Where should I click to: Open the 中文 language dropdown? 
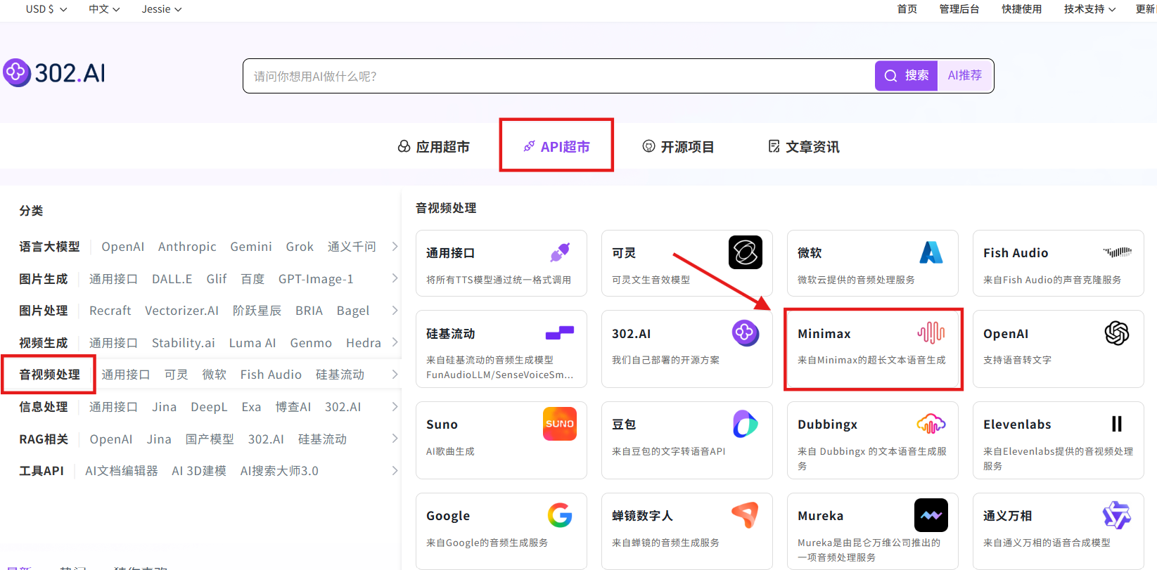point(104,9)
